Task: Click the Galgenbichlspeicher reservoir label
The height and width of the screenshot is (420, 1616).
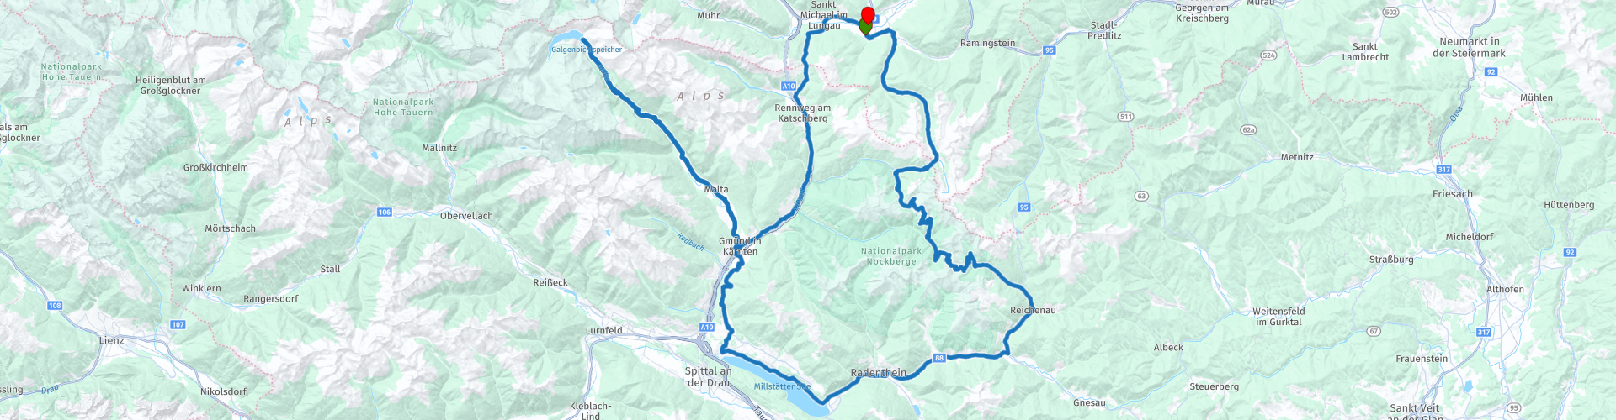Action: point(587,50)
